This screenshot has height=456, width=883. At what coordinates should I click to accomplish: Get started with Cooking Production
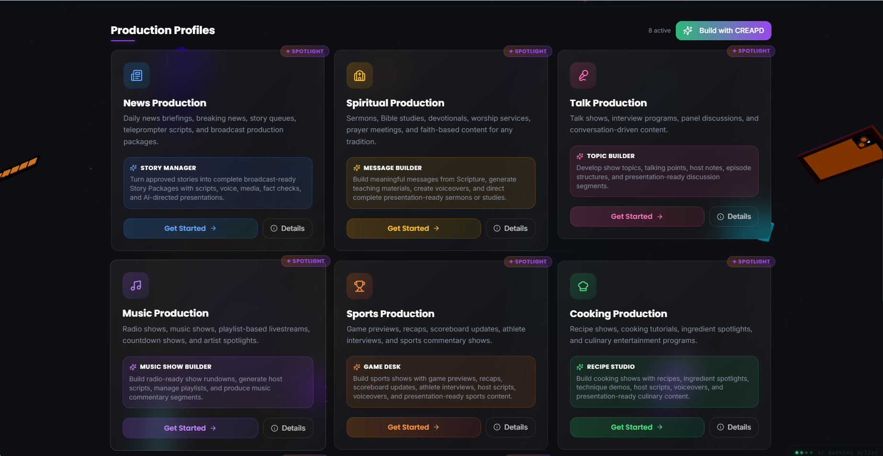(637, 427)
